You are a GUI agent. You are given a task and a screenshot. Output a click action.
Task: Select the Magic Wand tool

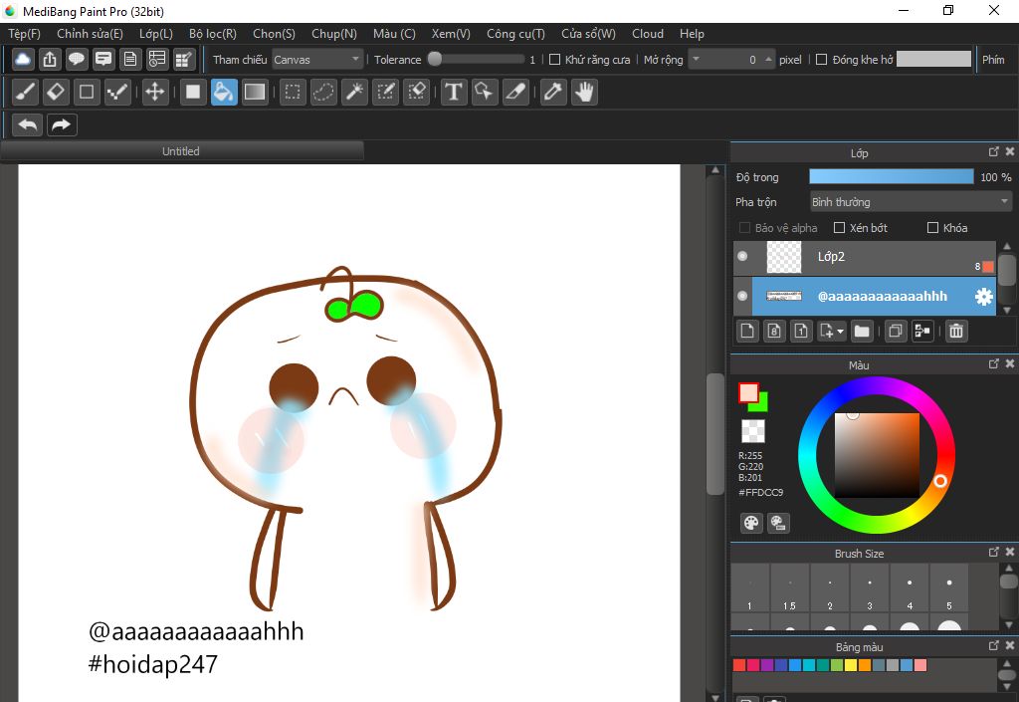[355, 92]
